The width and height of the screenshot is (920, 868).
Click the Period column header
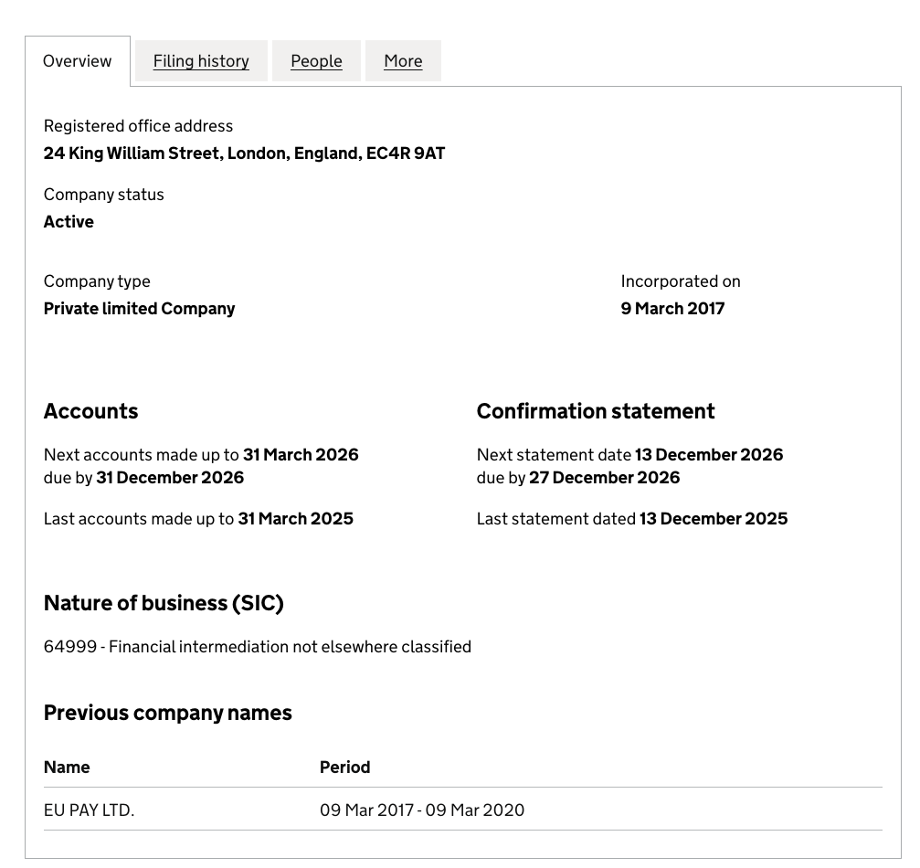[x=344, y=767]
